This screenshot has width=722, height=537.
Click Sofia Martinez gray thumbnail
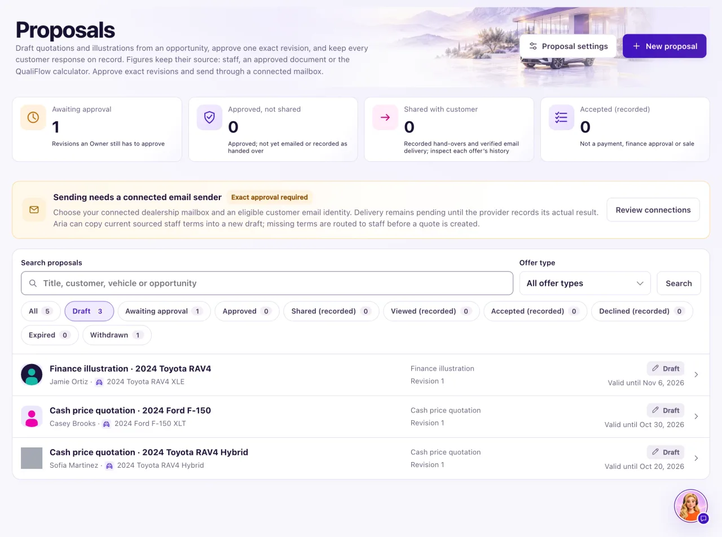32,458
